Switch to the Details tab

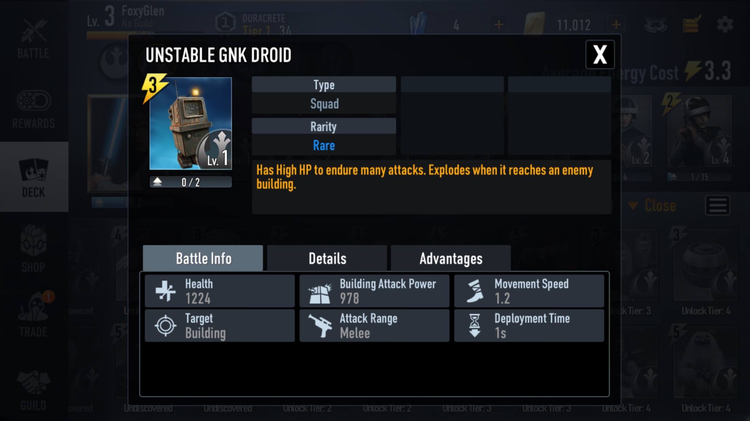coord(327,258)
